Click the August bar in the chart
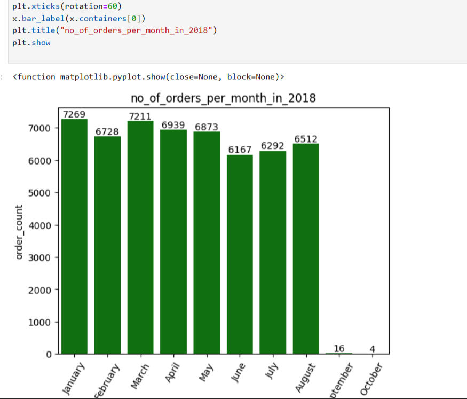 [x=306, y=248]
